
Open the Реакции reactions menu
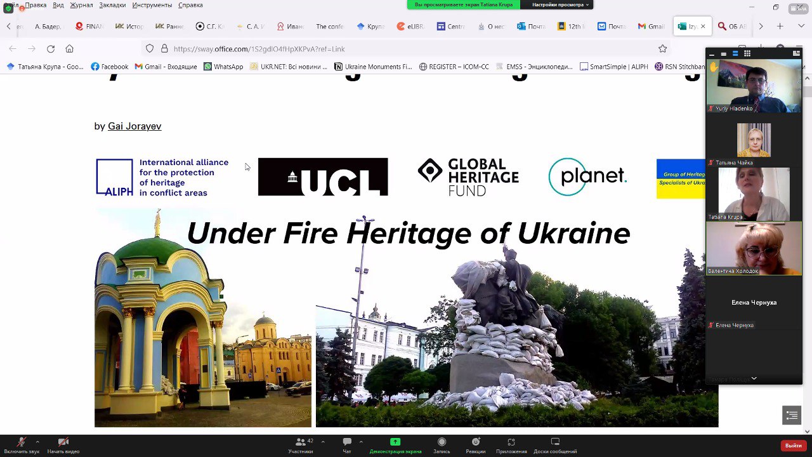click(475, 445)
